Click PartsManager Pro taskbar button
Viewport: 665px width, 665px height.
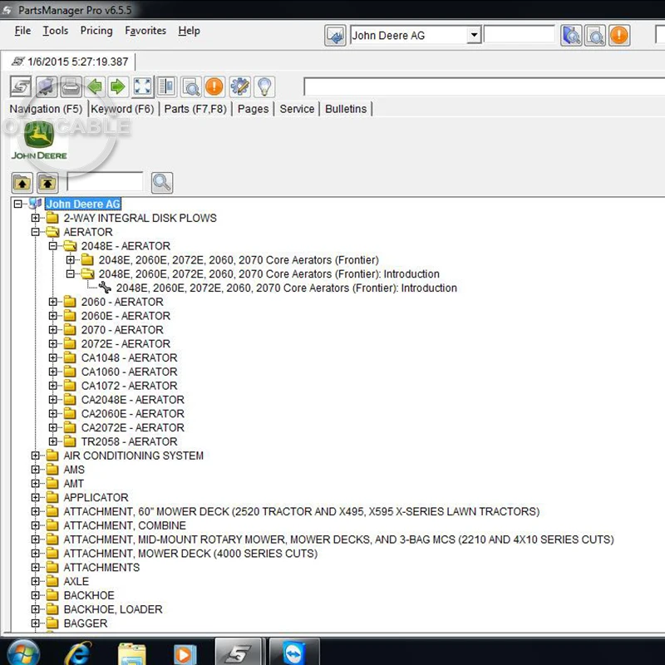point(239,653)
